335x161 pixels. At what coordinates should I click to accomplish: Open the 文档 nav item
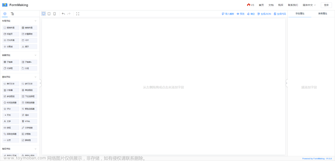click(271, 5)
